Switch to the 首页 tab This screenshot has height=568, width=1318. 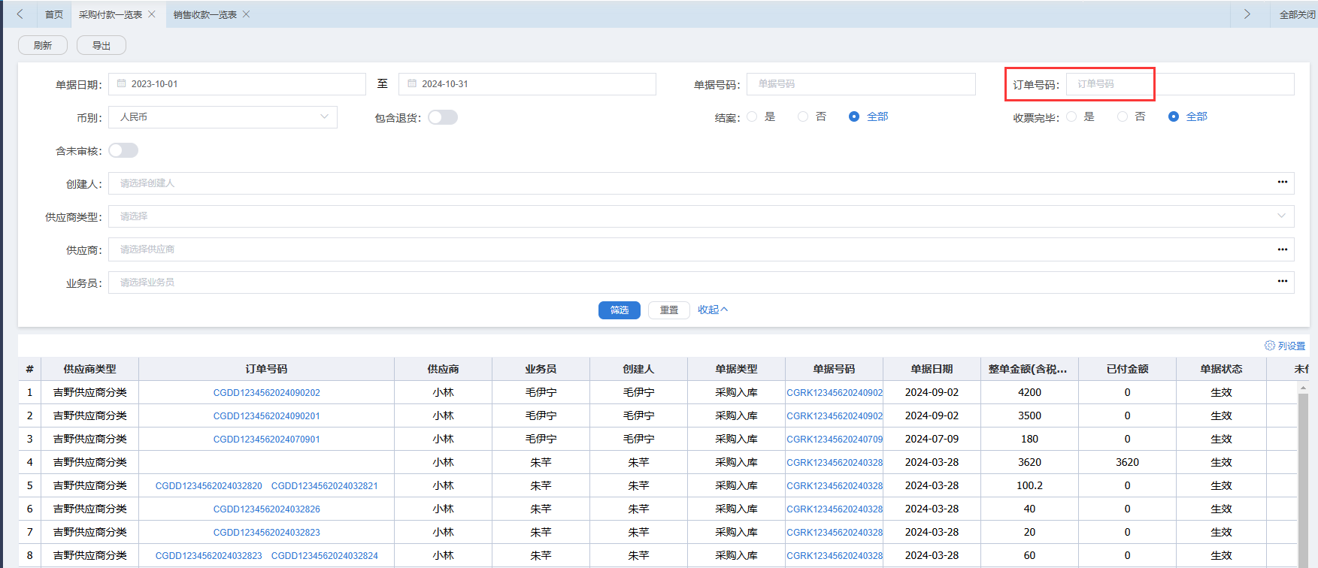click(54, 14)
